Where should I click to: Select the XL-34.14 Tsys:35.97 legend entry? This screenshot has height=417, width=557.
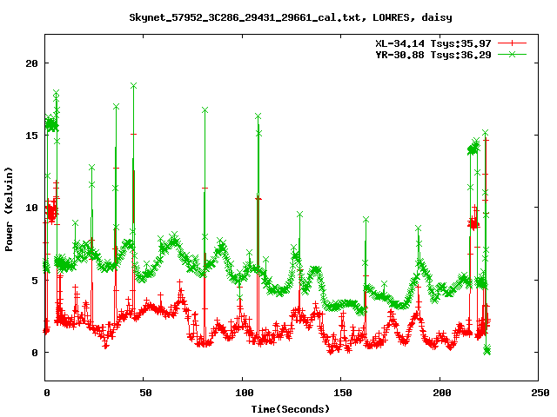(433, 43)
